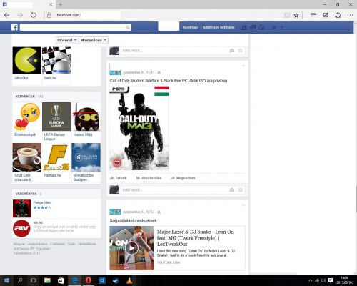
Task: Open Penge (film) review link
Action: (42, 202)
